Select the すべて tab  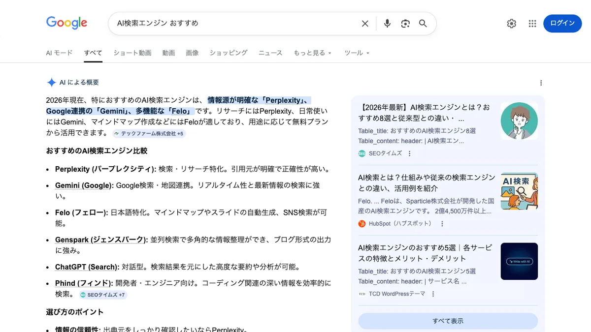(x=93, y=53)
